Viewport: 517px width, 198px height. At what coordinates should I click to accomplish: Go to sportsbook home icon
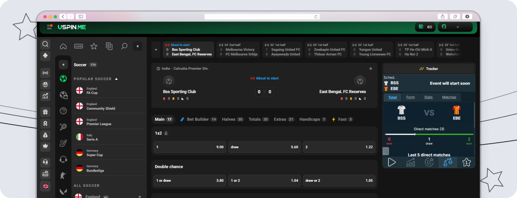pos(63,46)
